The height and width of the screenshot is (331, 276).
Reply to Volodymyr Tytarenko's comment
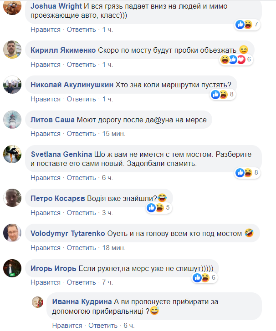click(x=81, y=248)
